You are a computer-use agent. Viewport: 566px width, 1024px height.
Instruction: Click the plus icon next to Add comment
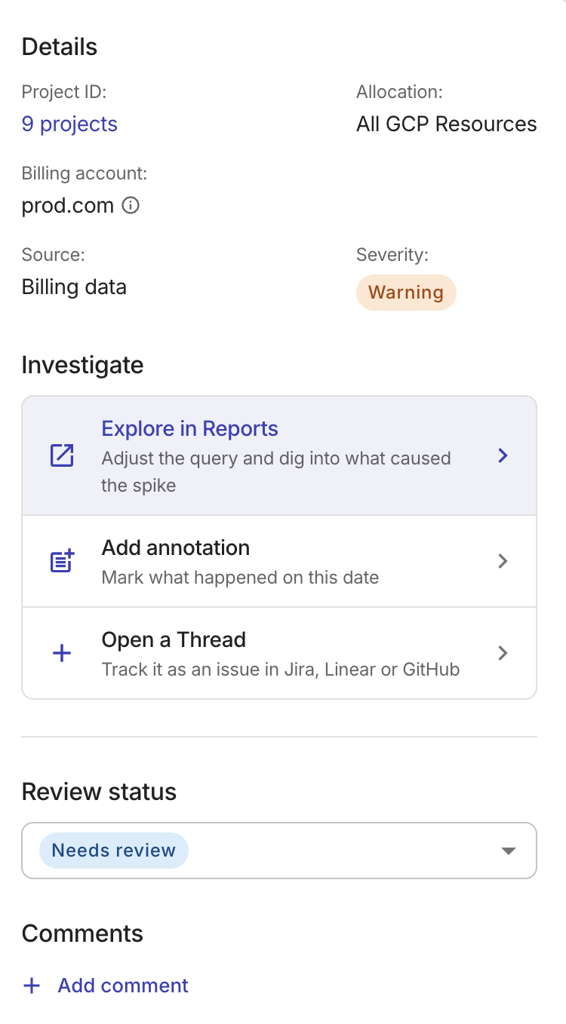[x=32, y=986]
